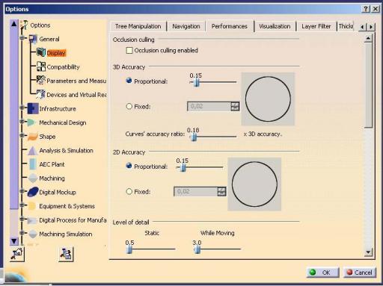Expand the Mechanical Design tree node
Viewport: 383px width, 286px height.
[x=22, y=122]
